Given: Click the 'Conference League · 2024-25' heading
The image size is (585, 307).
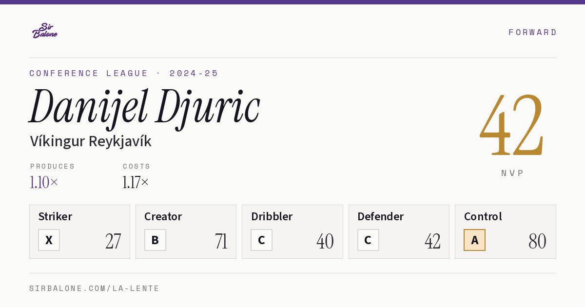Looking at the screenshot, I should coord(124,73).
